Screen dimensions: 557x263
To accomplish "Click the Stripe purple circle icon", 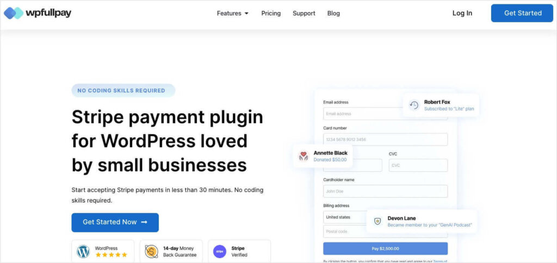I will (x=220, y=251).
